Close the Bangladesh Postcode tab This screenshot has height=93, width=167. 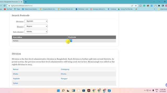[21, 2]
